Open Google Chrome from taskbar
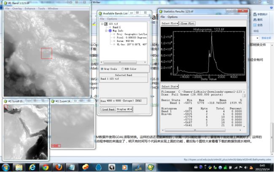The image size is (274, 172). click(x=46, y=167)
